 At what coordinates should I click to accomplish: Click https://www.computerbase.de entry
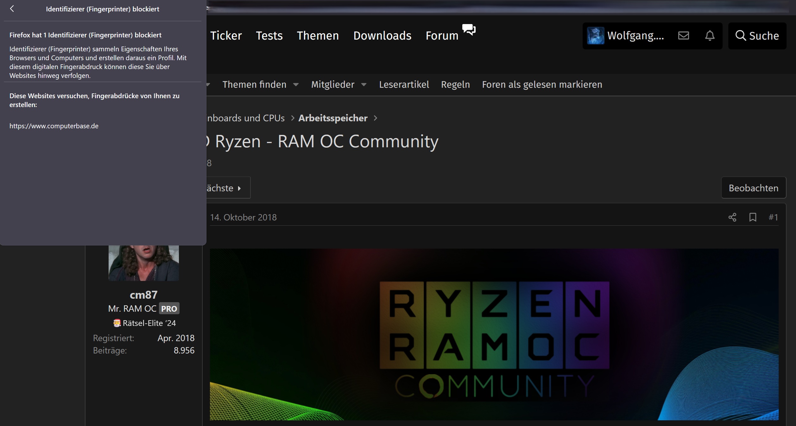tap(54, 126)
